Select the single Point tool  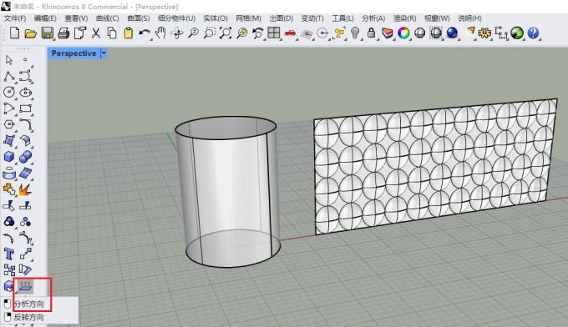pos(25,60)
